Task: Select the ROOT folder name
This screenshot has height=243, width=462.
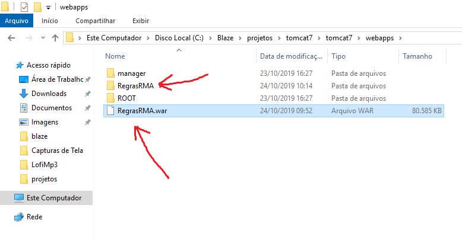Action: click(x=126, y=98)
